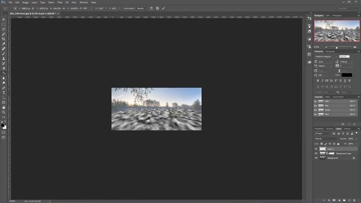Select the Crop tool
The image size is (361, 203).
pyautogui.click(x=3, y=39)
